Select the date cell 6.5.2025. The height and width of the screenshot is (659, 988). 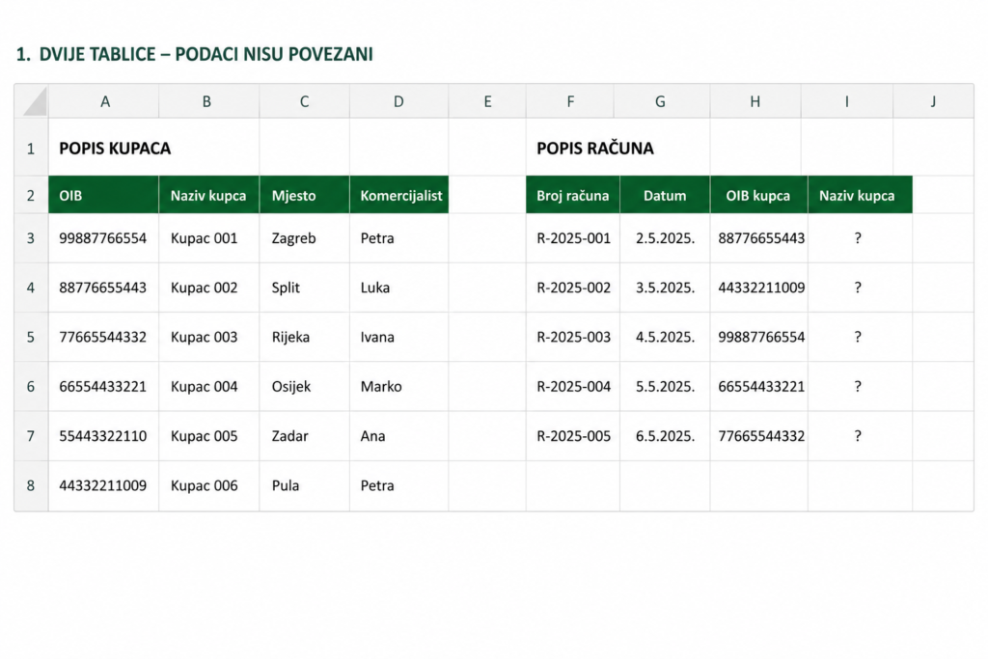tap(665, 436)
